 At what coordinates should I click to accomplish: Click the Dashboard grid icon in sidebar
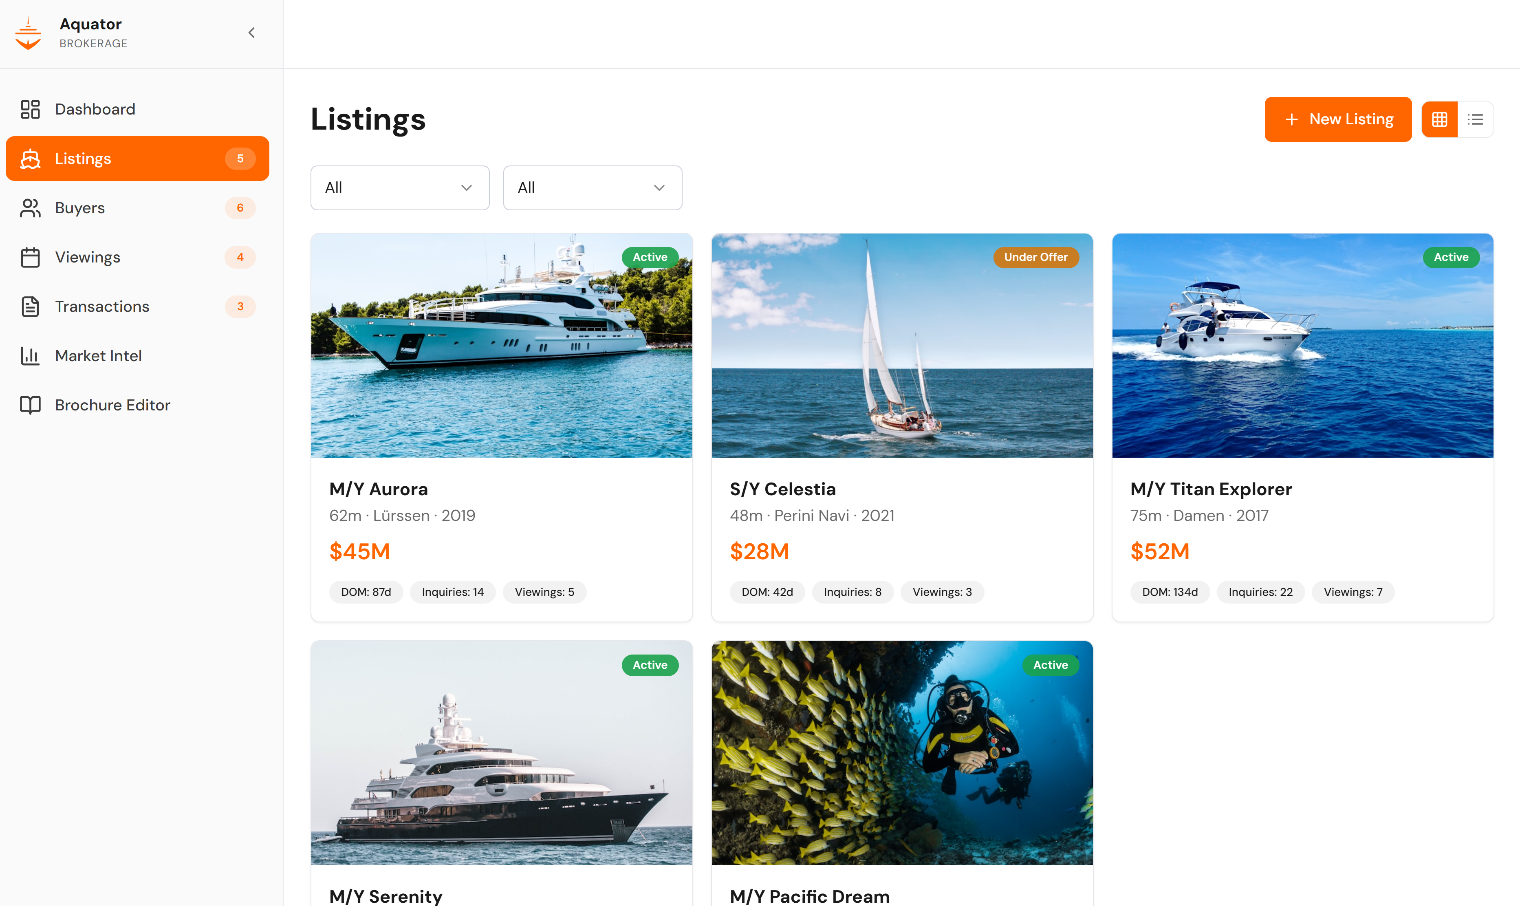30,109
